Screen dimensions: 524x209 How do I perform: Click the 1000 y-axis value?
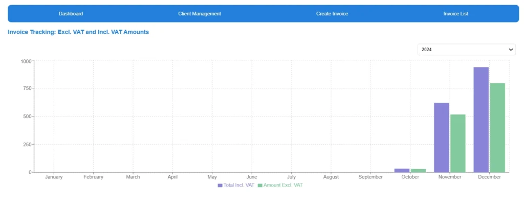[26, 61]
